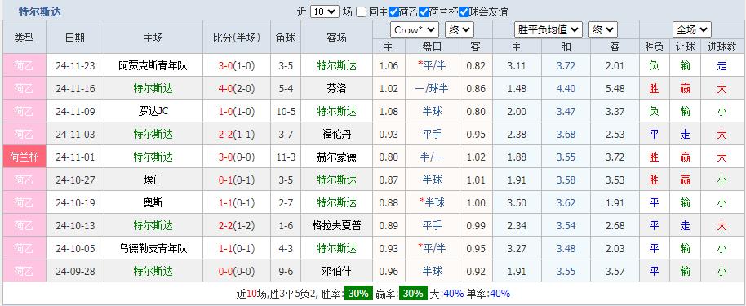Open the 胜平负均值 dropdown
Viewport: 746px width, 306px height.
548,30
